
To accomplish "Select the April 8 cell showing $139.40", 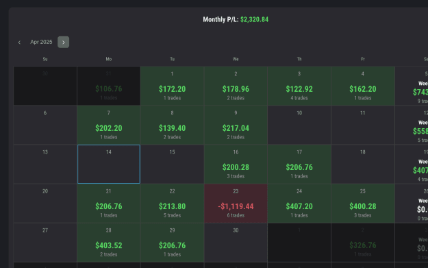I will tap(173, 125).
